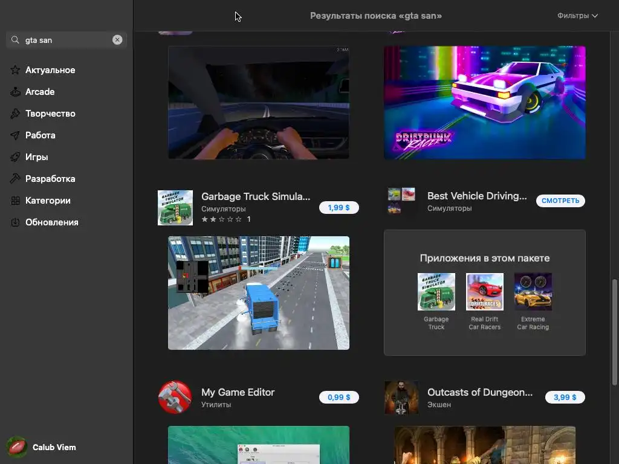Click the Экшен category label
This screenshot has width=619, height=464.
(439, 404)
